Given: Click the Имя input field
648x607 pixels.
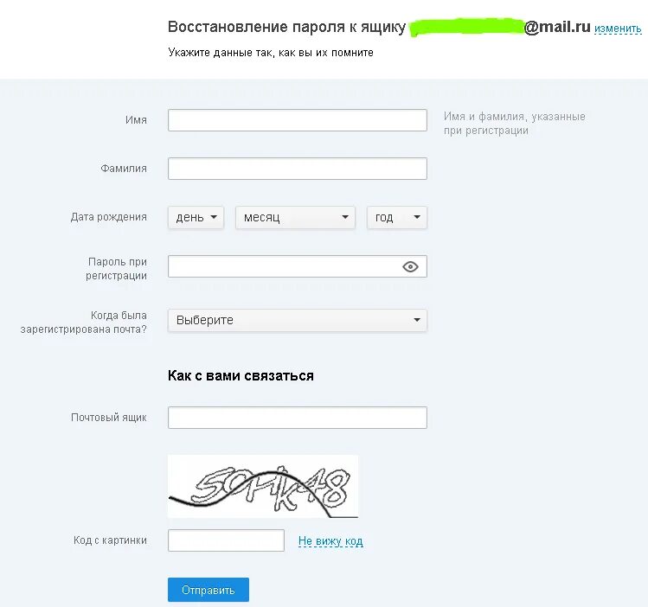Looking at the screenshot, I should [297, 120].
